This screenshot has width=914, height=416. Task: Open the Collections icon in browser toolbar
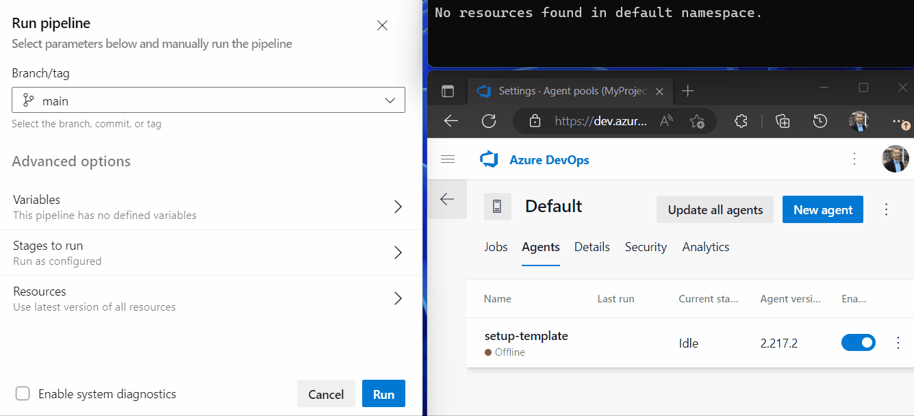[783, 121]
